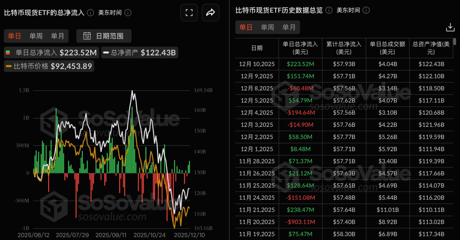Click info icon next to chart's 美东时间
The width and height of the screenshot is (460, 240).
coord(128,13)
